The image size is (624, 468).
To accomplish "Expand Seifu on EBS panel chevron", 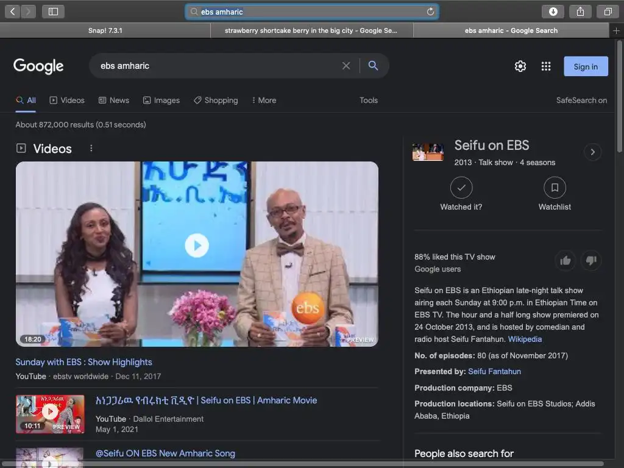I will [x=592, y=152].
